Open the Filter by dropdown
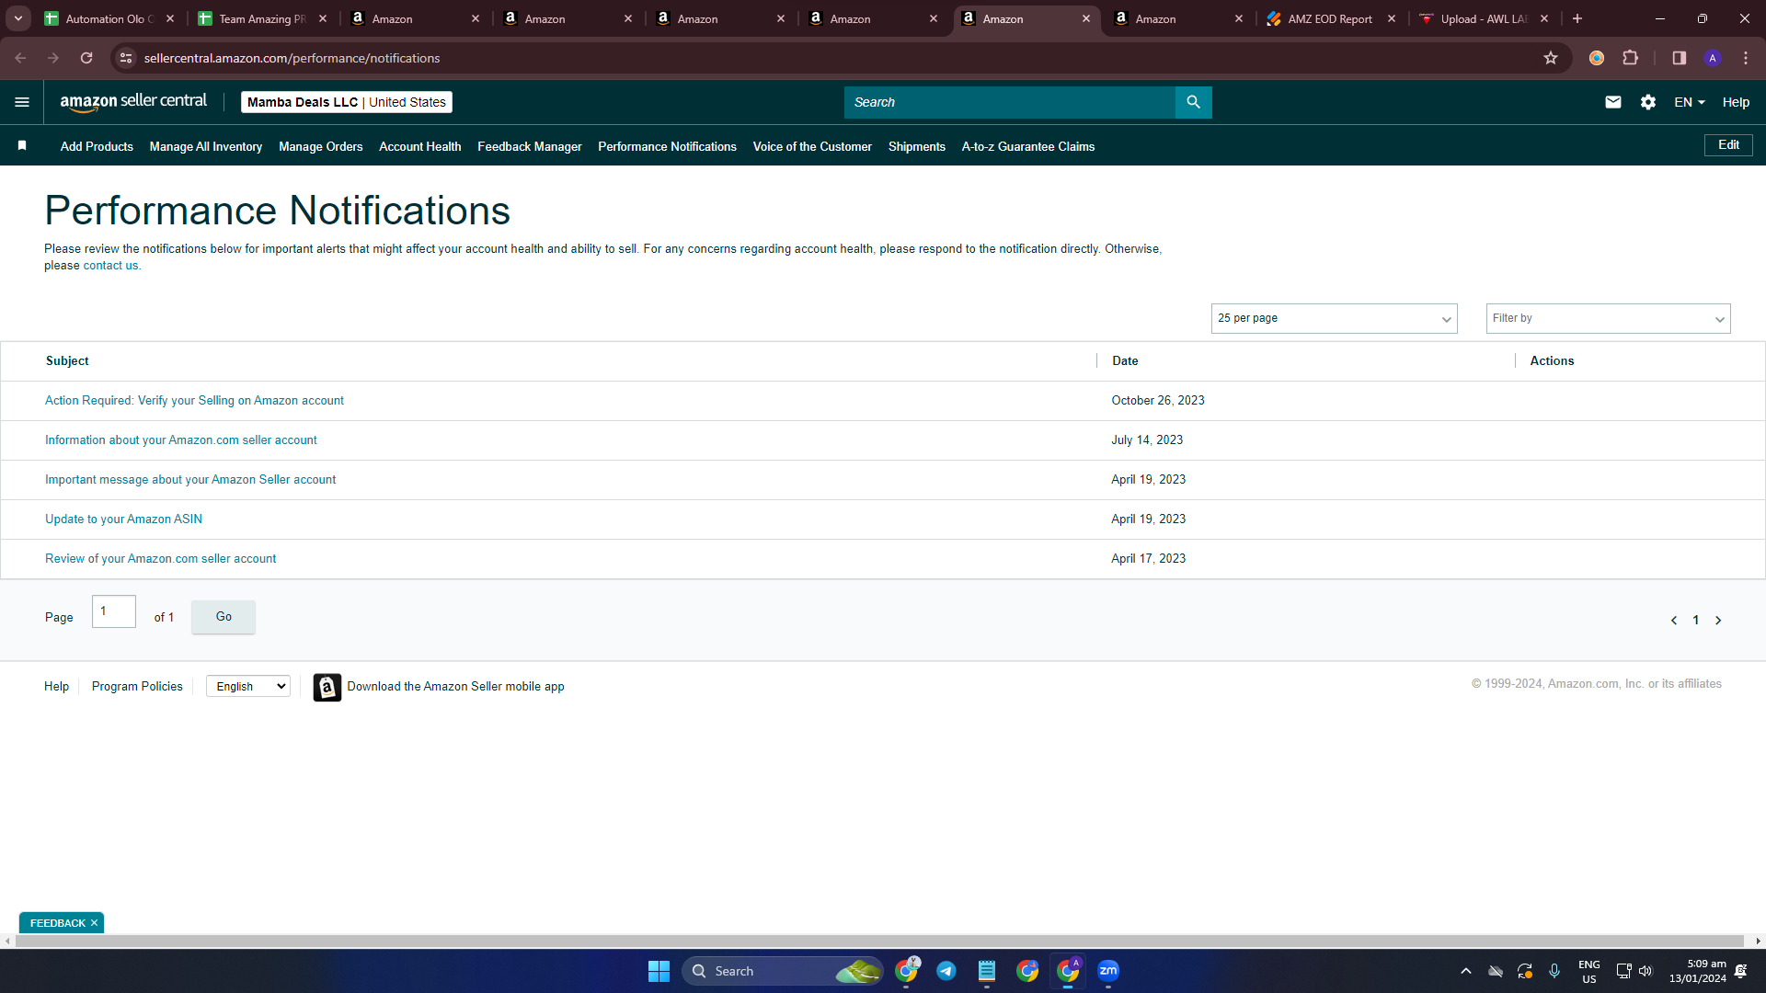Screen dimensions: 1766x993 click(1608, 318)
